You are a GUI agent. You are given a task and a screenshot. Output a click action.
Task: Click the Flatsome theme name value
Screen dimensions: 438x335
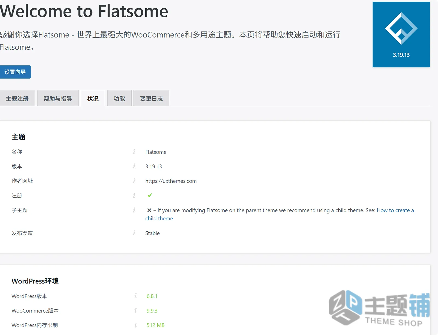click(x=156, y=152)
